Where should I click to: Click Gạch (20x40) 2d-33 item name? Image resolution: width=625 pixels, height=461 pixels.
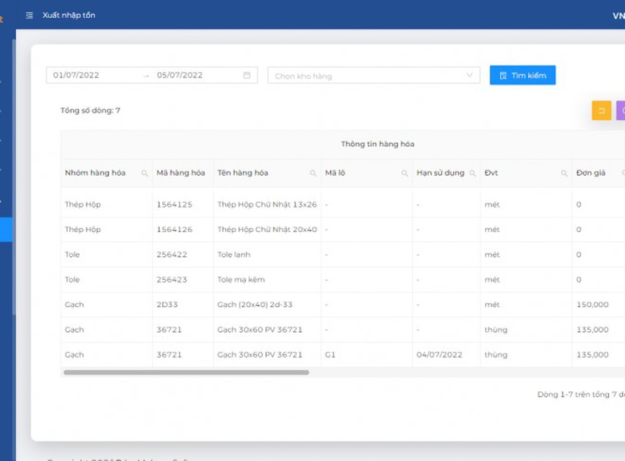(x=255, y=304)
